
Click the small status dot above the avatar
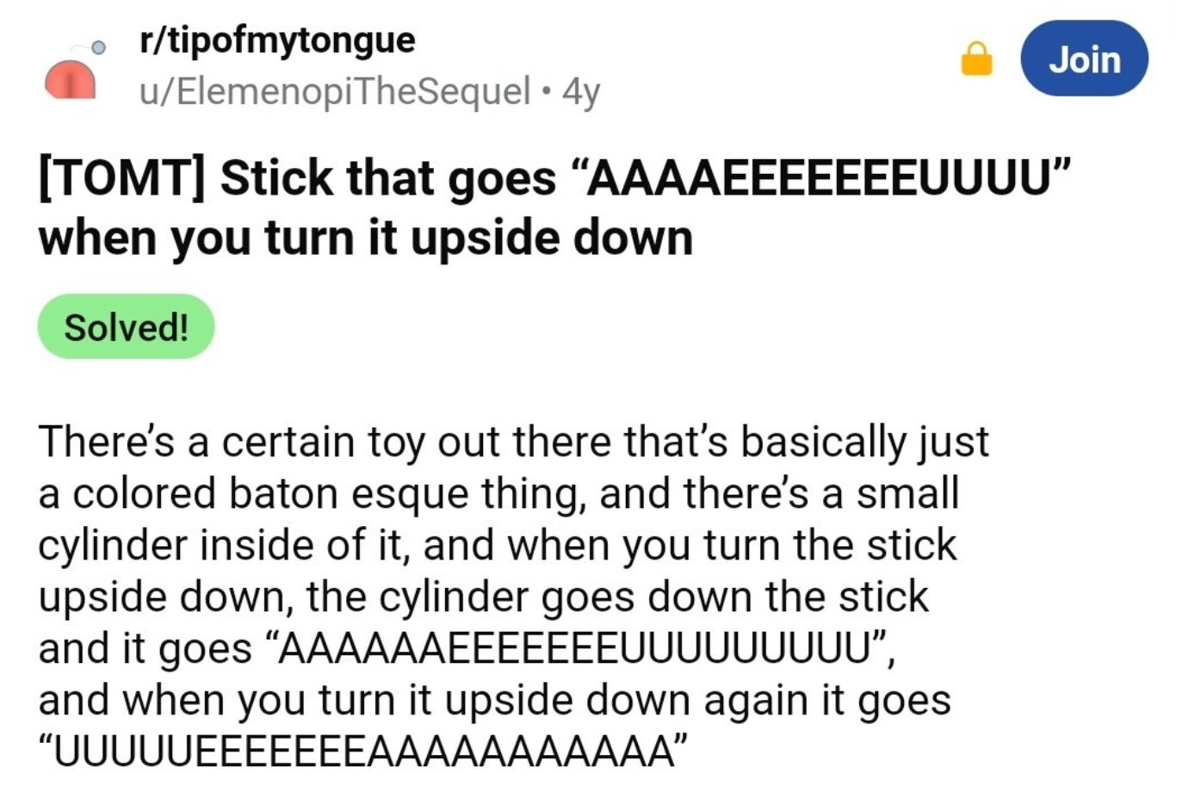click(x=99, y=48)
